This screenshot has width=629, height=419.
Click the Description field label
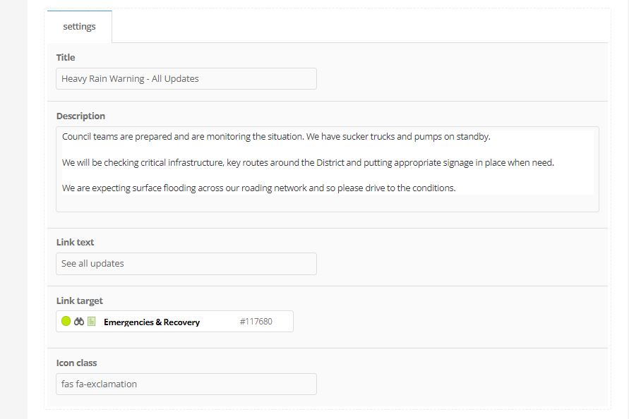tap(80, 116)
